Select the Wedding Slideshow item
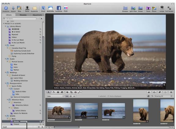The image size is (176, 129). (x=22, y=81)
